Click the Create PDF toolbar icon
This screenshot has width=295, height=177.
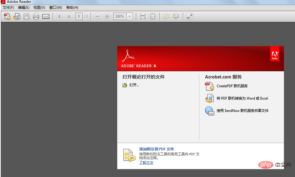(x=7, y=16)
